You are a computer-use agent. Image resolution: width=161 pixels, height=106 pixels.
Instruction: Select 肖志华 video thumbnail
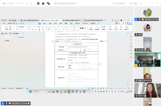click(147, 60)
